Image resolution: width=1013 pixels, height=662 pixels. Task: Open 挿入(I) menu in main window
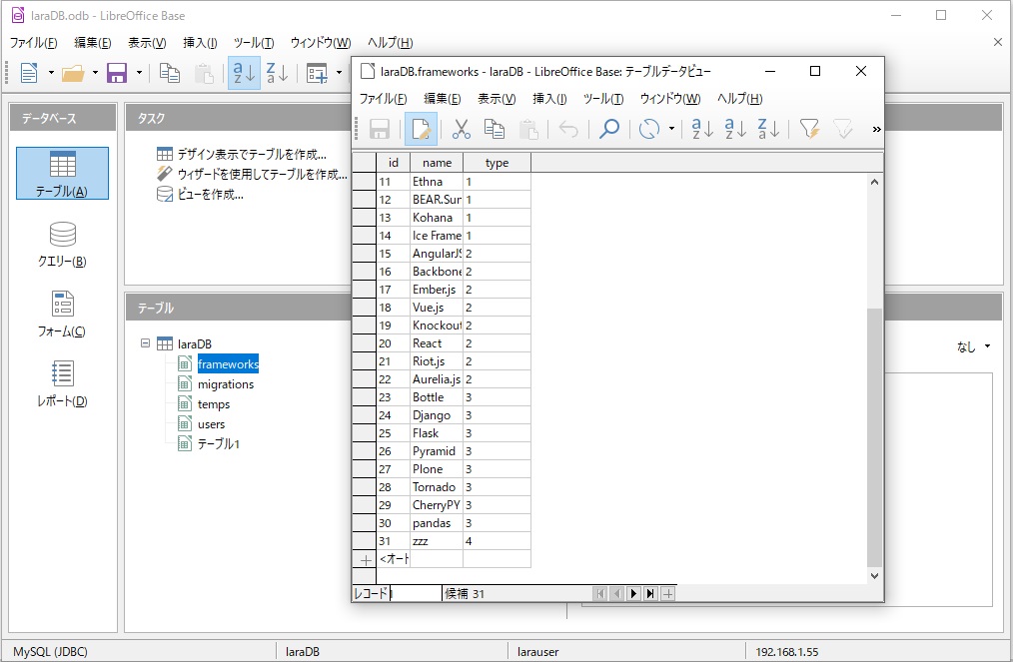pyautogui.click(x=200, y=43)
